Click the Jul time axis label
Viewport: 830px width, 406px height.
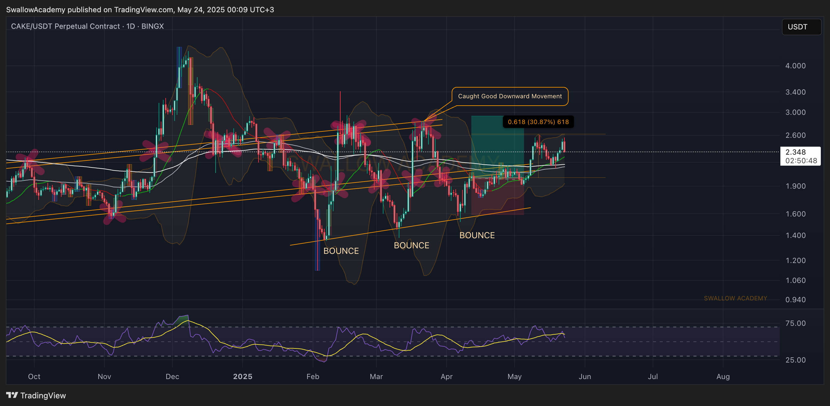tap(653, 376)
